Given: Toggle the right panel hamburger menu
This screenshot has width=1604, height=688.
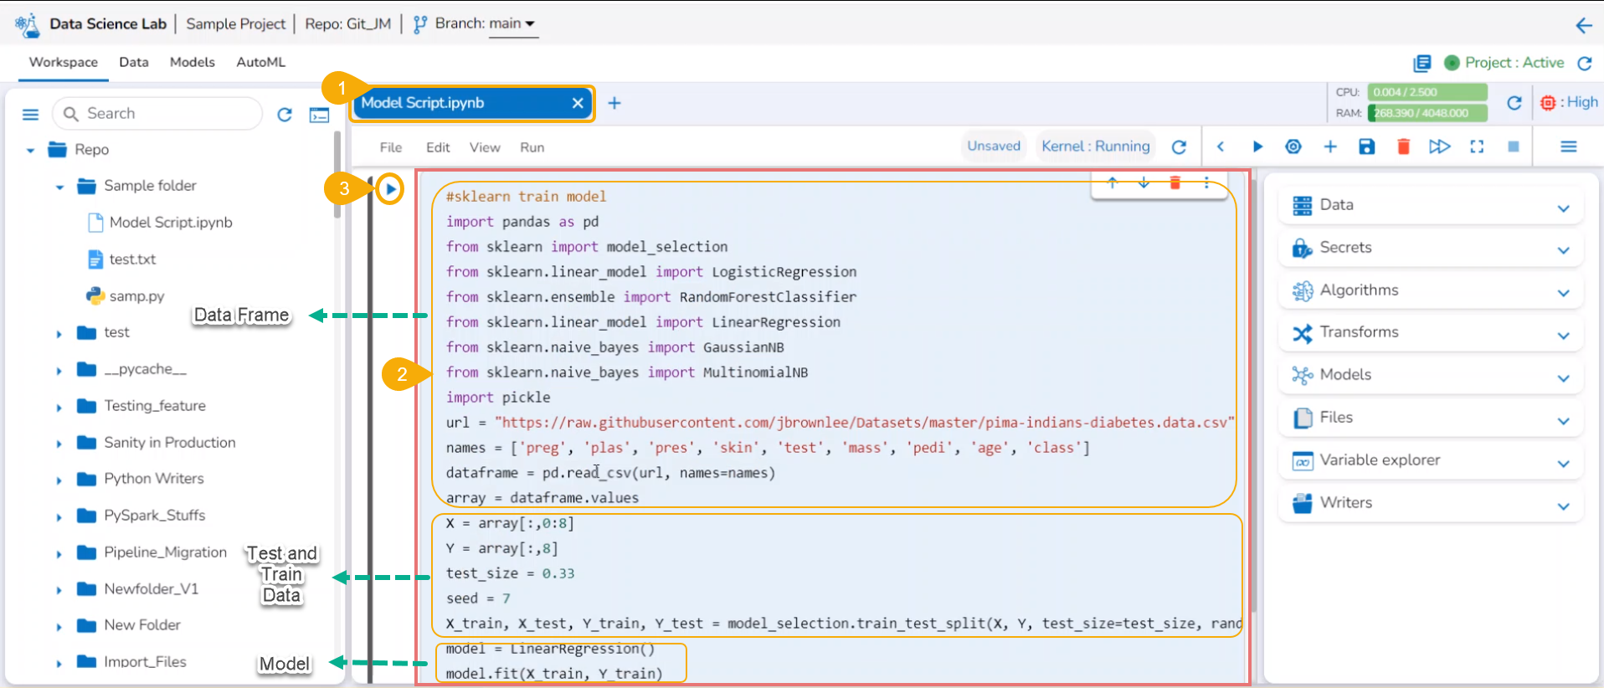Looking at the screenshot, I should pyautogui.click(x=1568, y=147).
